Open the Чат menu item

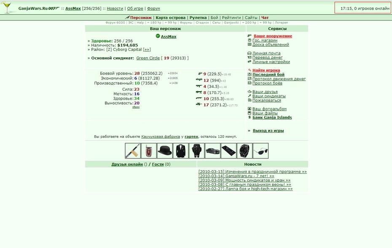265,18
